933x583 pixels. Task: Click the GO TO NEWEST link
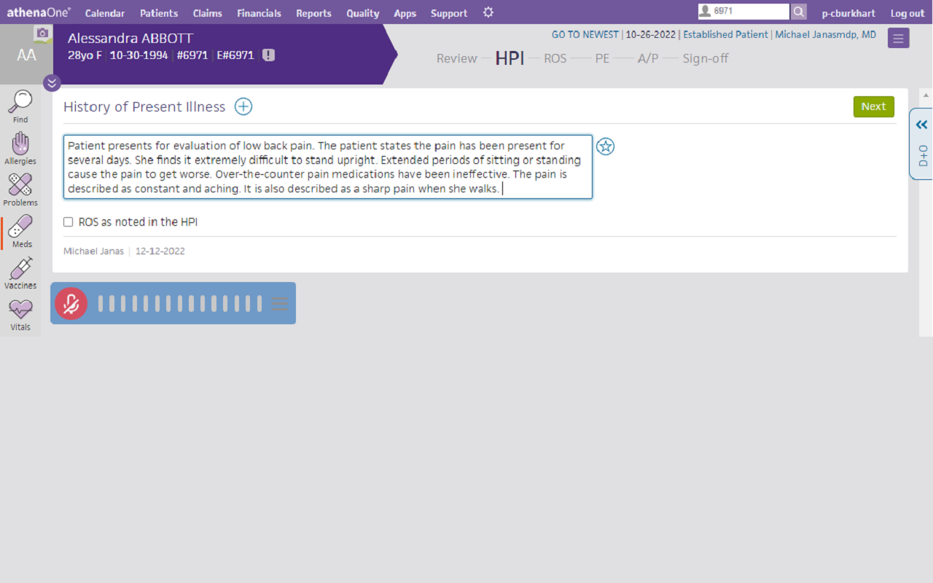click(585, 34)
